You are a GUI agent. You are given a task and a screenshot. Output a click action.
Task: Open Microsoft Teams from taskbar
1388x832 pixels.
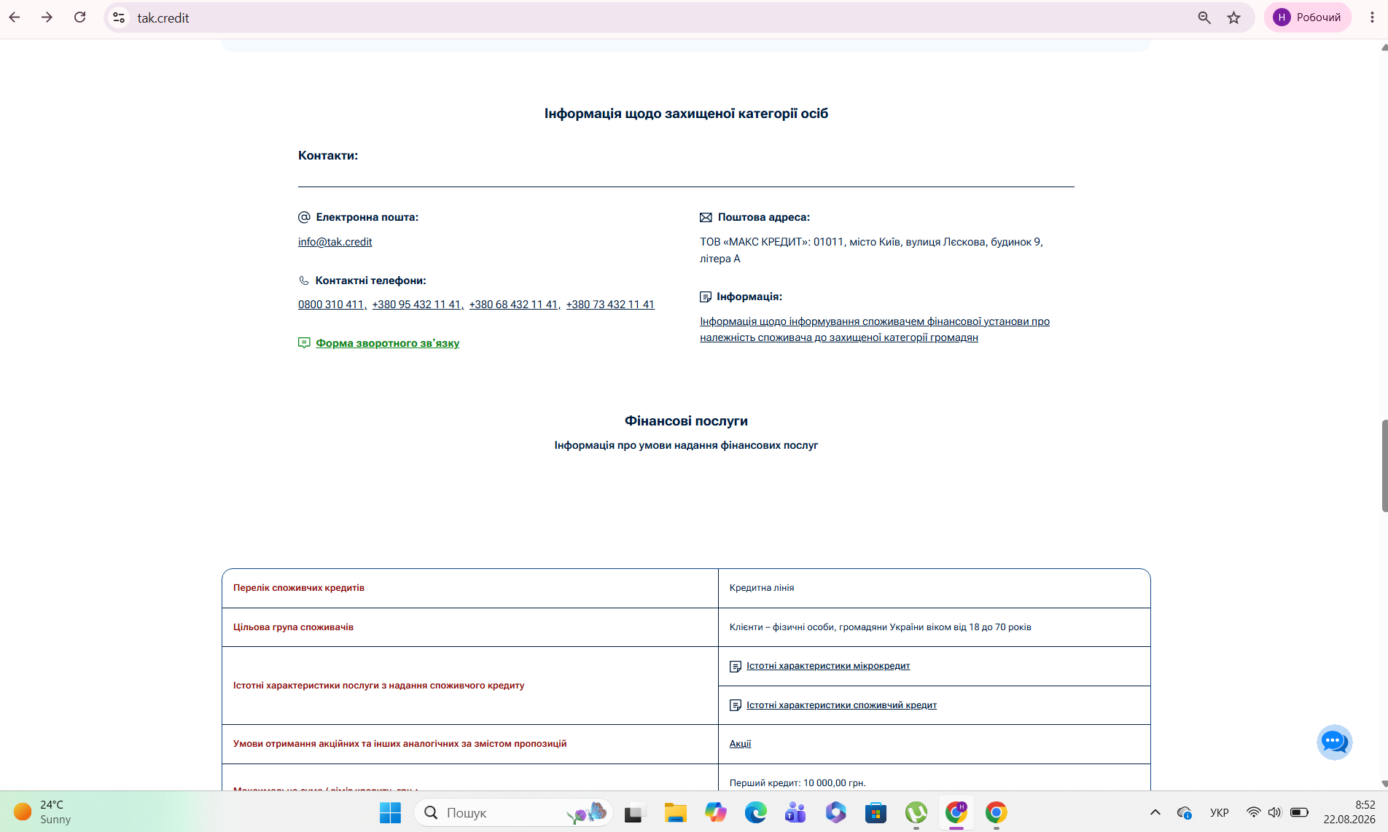795,812
